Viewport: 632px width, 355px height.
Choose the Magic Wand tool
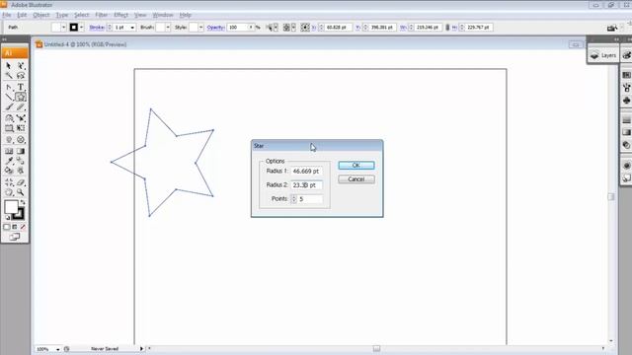[9, 76]
